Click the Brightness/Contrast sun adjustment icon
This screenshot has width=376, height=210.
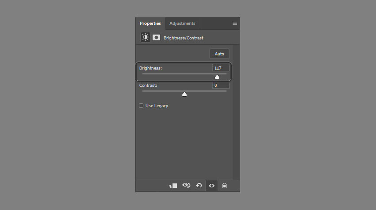pos(146,38)
